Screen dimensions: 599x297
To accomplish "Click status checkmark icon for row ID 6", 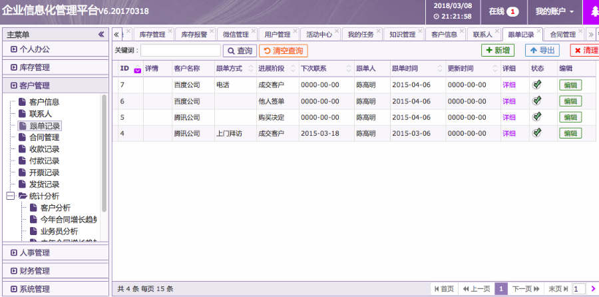I will tap(536, 101).
